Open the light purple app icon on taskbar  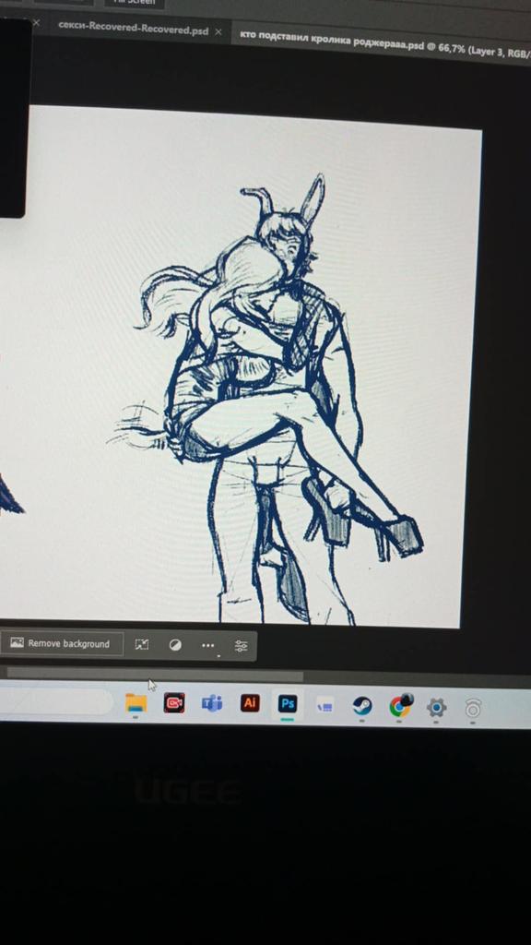pyautogui.click(x=324, y=705)
